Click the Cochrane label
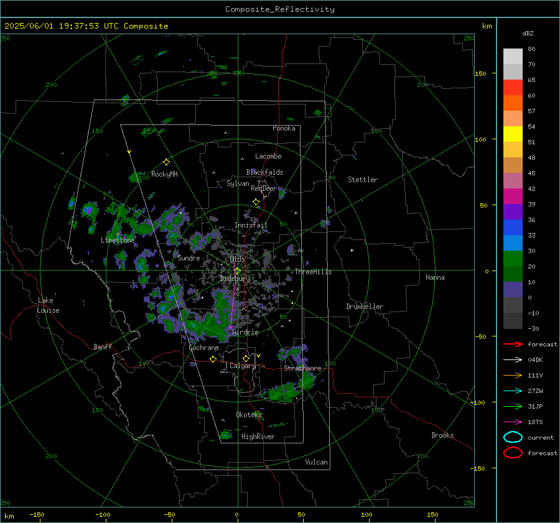Image resolution: width=560 pixels, height=523 pixels. click(203, 348)
